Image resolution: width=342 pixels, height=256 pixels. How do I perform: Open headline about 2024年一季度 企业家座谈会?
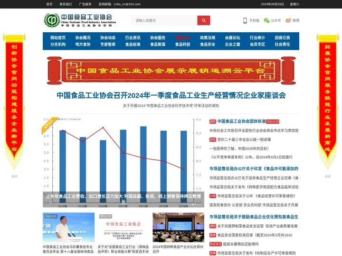pyautogui.click(x=171, y=95)
